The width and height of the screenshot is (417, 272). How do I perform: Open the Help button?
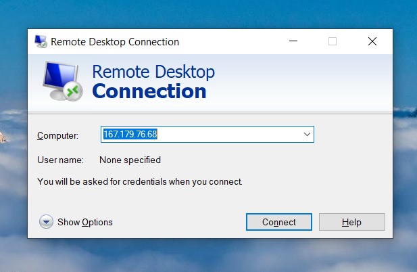352,222
